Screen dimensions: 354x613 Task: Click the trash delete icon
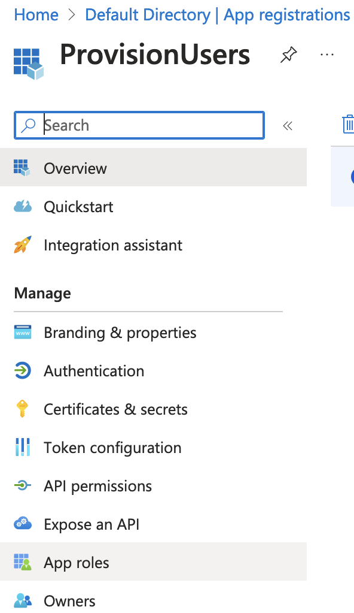tap(348, 124)
